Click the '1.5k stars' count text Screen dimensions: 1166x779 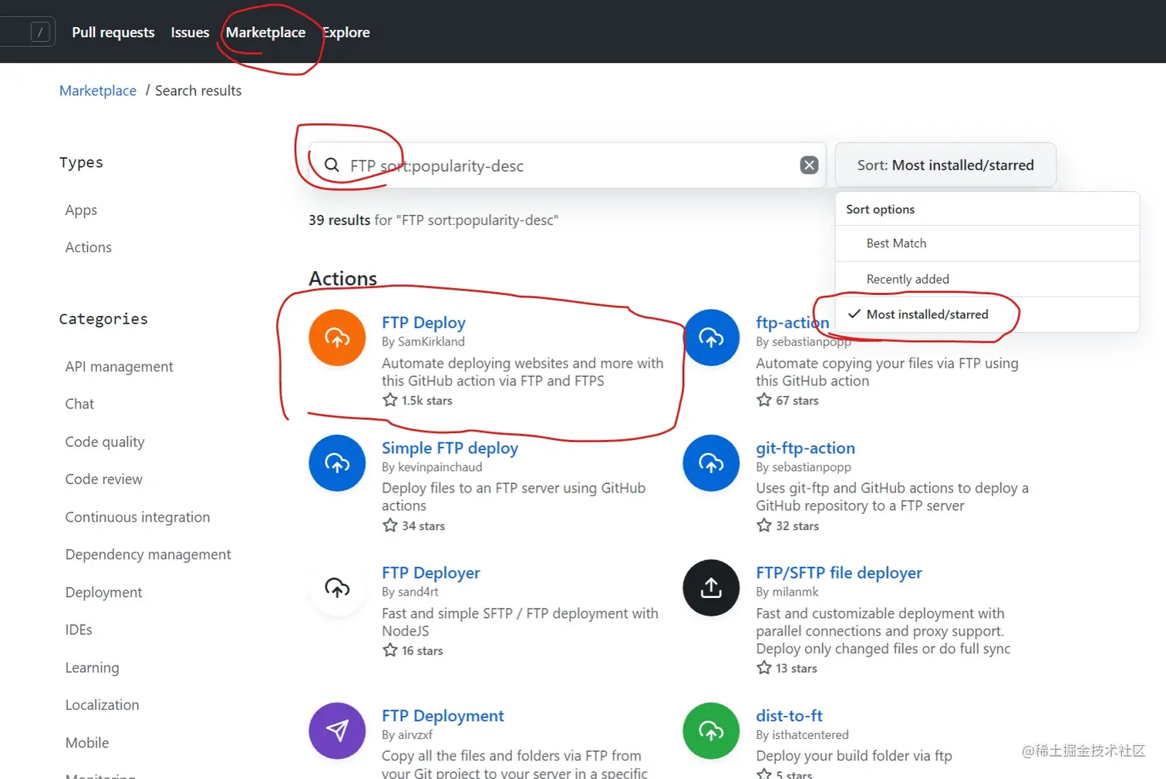point(427,401)
